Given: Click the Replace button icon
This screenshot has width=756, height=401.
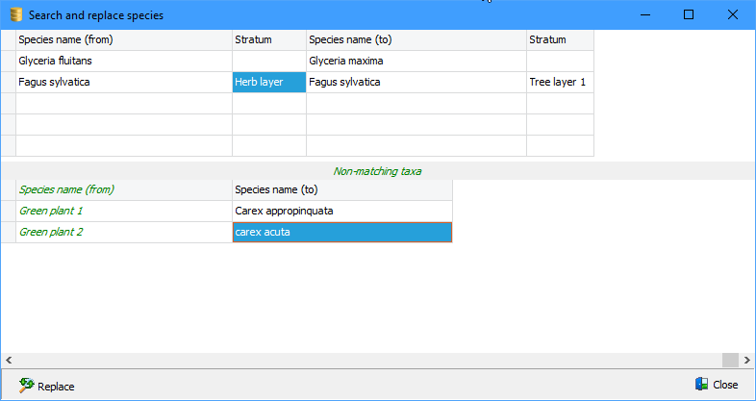Looking at the screenshot, I should click(x=26, y=386).
